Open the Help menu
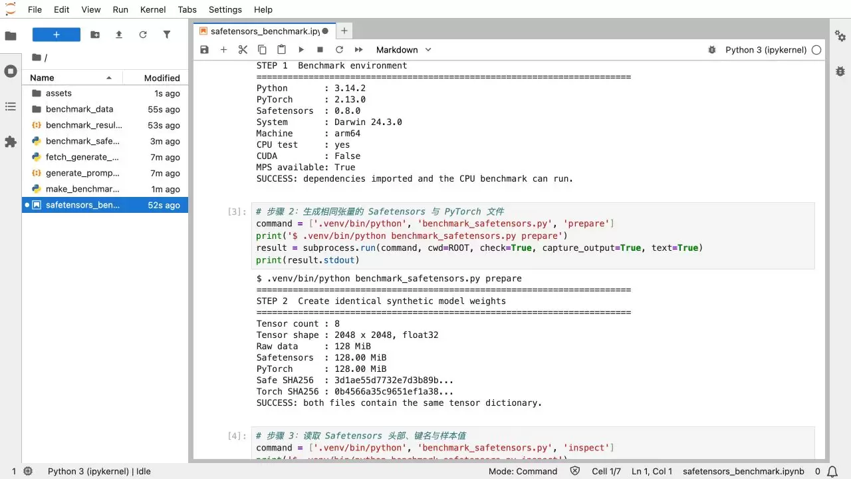The width and height of the screenshot is (851, 479). pyautogui.click(x=263, y=9)
